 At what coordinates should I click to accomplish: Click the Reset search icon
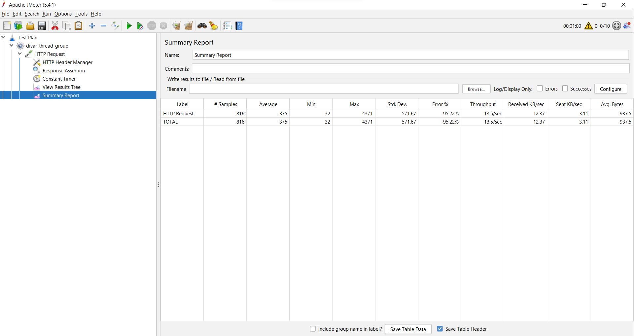coord(214,26)
